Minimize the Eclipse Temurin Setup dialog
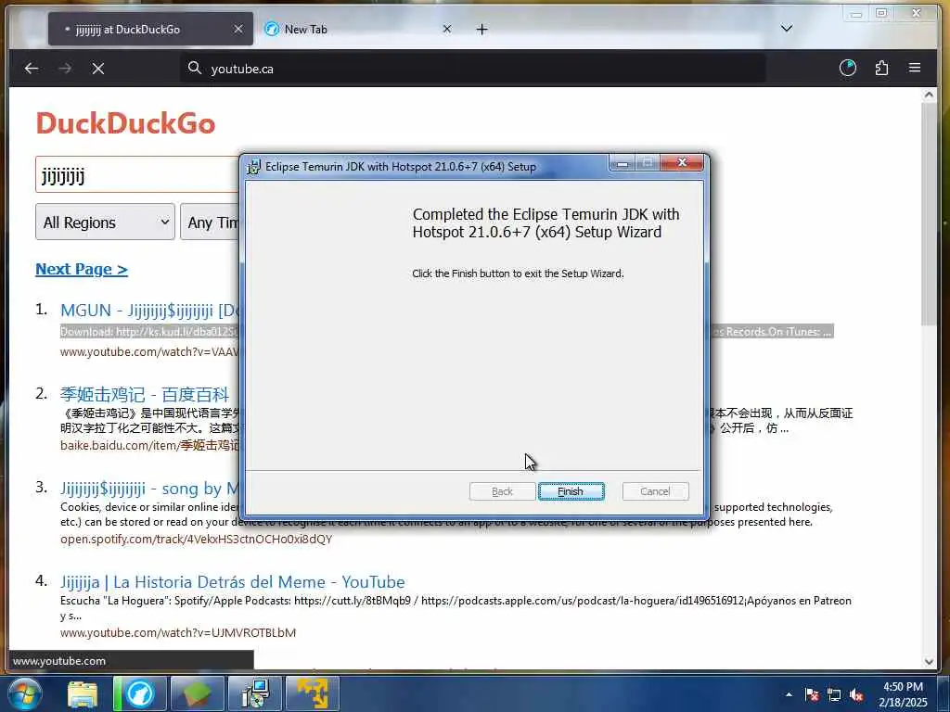Viewport: 950px width, 712px height. (623, 163)
